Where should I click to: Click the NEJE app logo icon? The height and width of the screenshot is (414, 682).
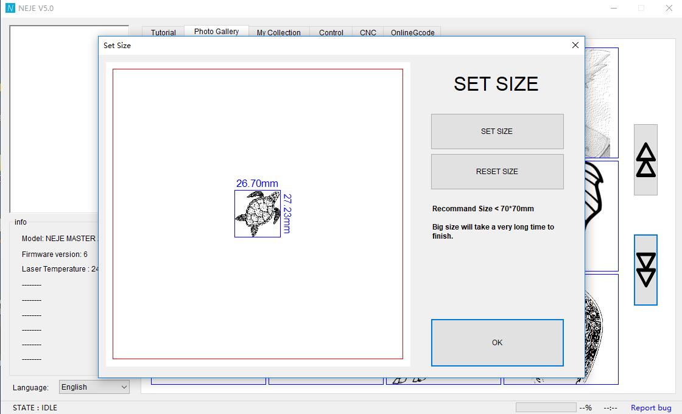[x=10, y=9]
